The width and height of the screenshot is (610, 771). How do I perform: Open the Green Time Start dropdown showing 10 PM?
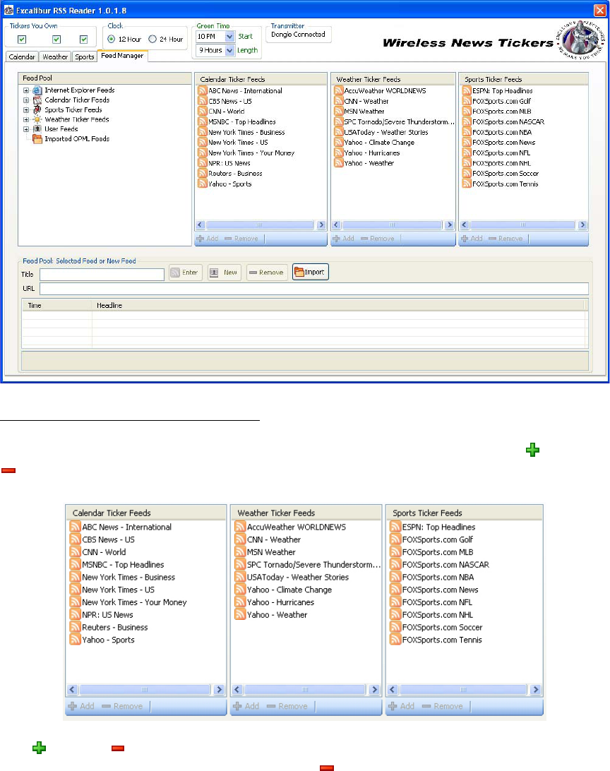(229, 37)
